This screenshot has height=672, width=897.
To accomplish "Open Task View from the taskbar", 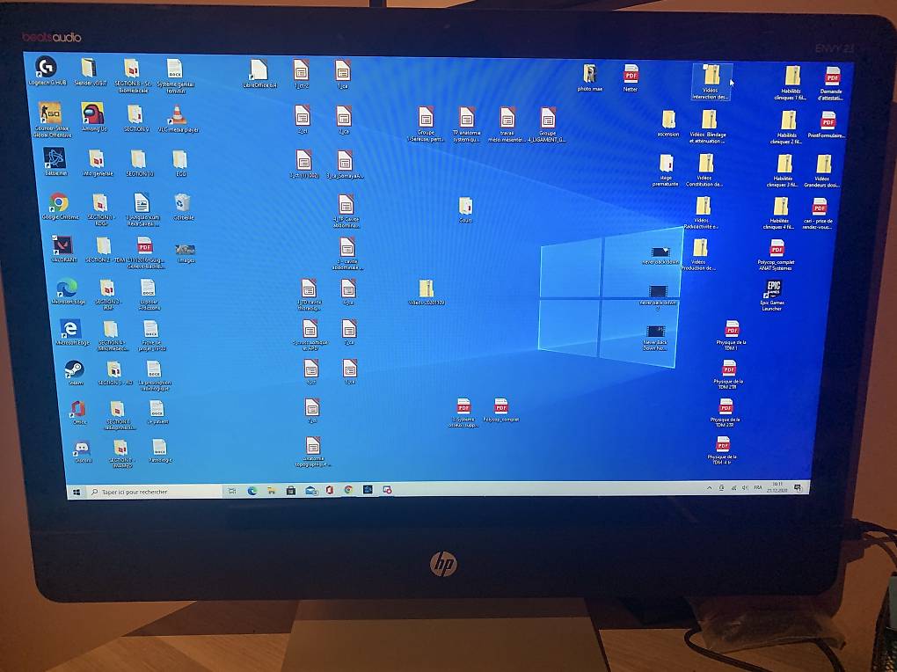I will tap(231, 491).
